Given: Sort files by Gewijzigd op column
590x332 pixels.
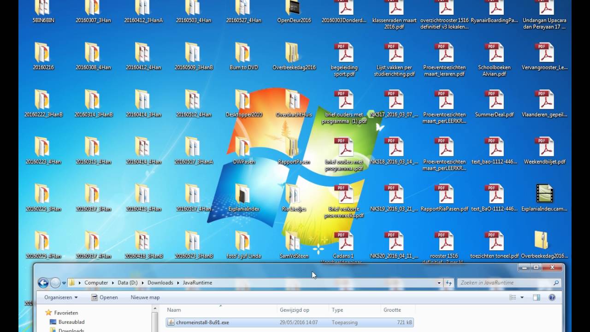Looking at the screenshot, I should click(303, 310).
